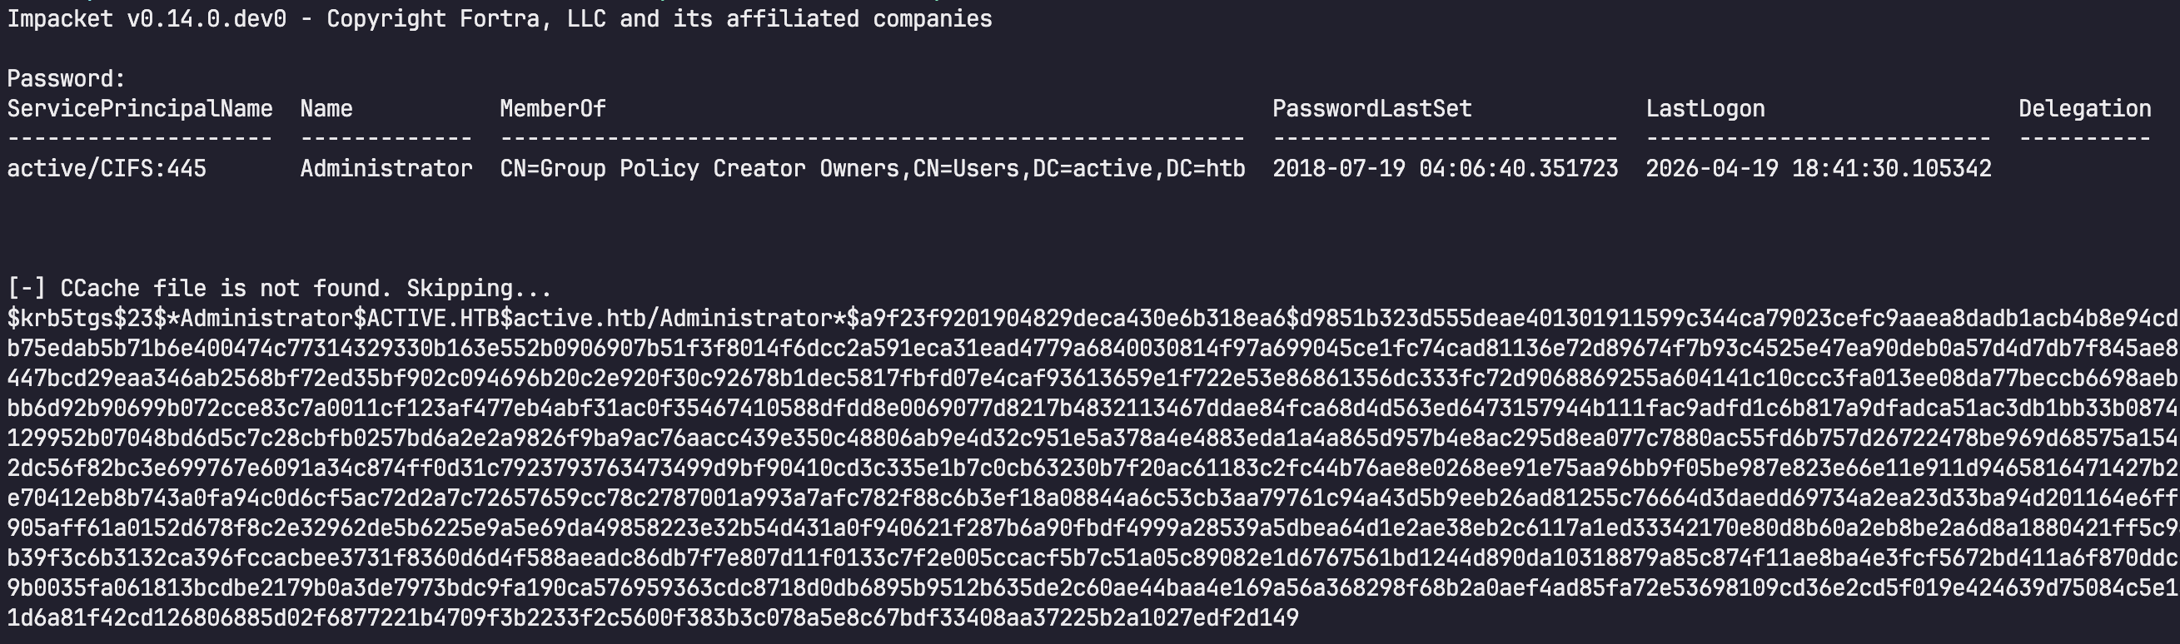The width and height of the screenshot is (2180, 644).
Task: Click the Password: prompt line
Action: (66, 78)
